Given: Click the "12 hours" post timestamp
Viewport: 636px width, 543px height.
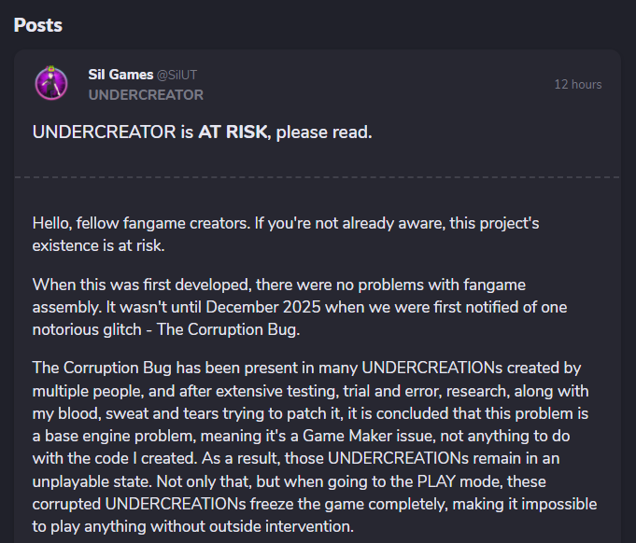Looking at the screenshot, I should [x=577, y=84].
